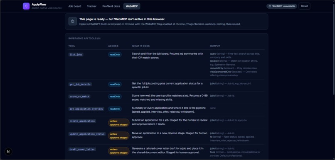Click approval staged badge in draft_cover_letter row

118,151
